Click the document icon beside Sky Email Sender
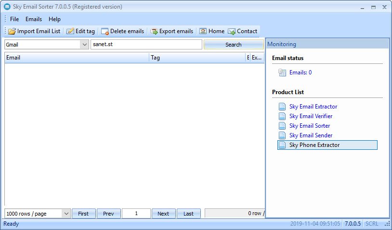The height and width of the screenshot is (230, 392). click(282, 135)
